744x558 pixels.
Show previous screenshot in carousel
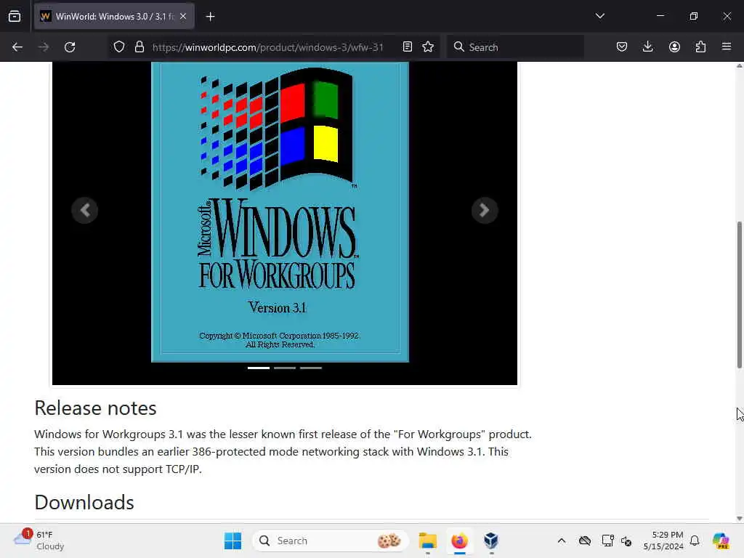click(x=85, y=210)
